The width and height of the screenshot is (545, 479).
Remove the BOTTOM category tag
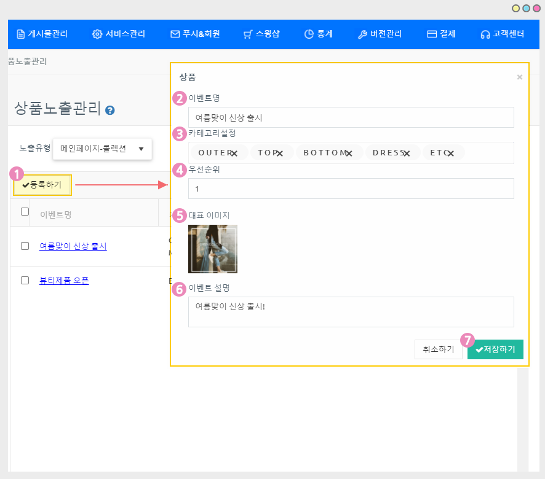click(x=349, y=154)
